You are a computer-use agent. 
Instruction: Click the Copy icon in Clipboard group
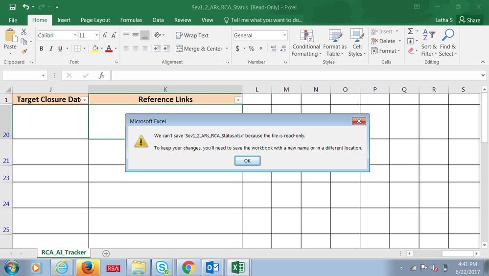(23, 42)
